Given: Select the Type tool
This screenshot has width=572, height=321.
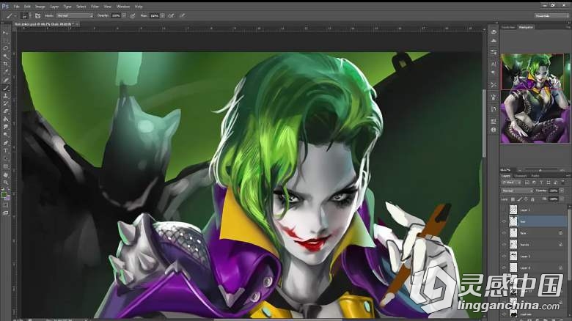Looking at the screenshot, I should 5,151.
